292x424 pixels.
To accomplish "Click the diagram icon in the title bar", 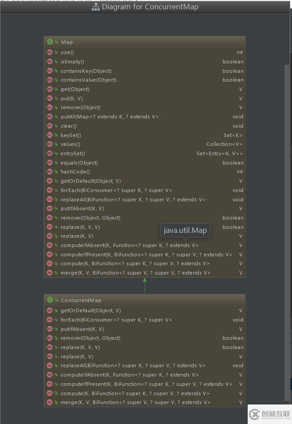I will click(x=96, y=7).
